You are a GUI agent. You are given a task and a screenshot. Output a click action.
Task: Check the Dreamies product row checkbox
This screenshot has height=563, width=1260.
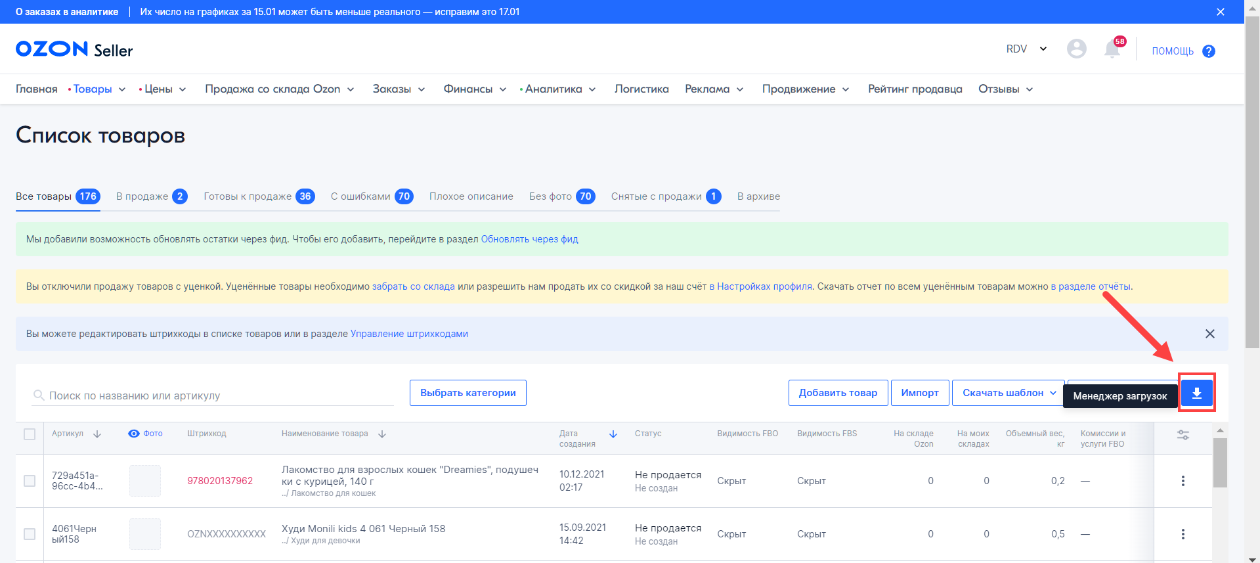pyautogui.click(x=30, y=481)
